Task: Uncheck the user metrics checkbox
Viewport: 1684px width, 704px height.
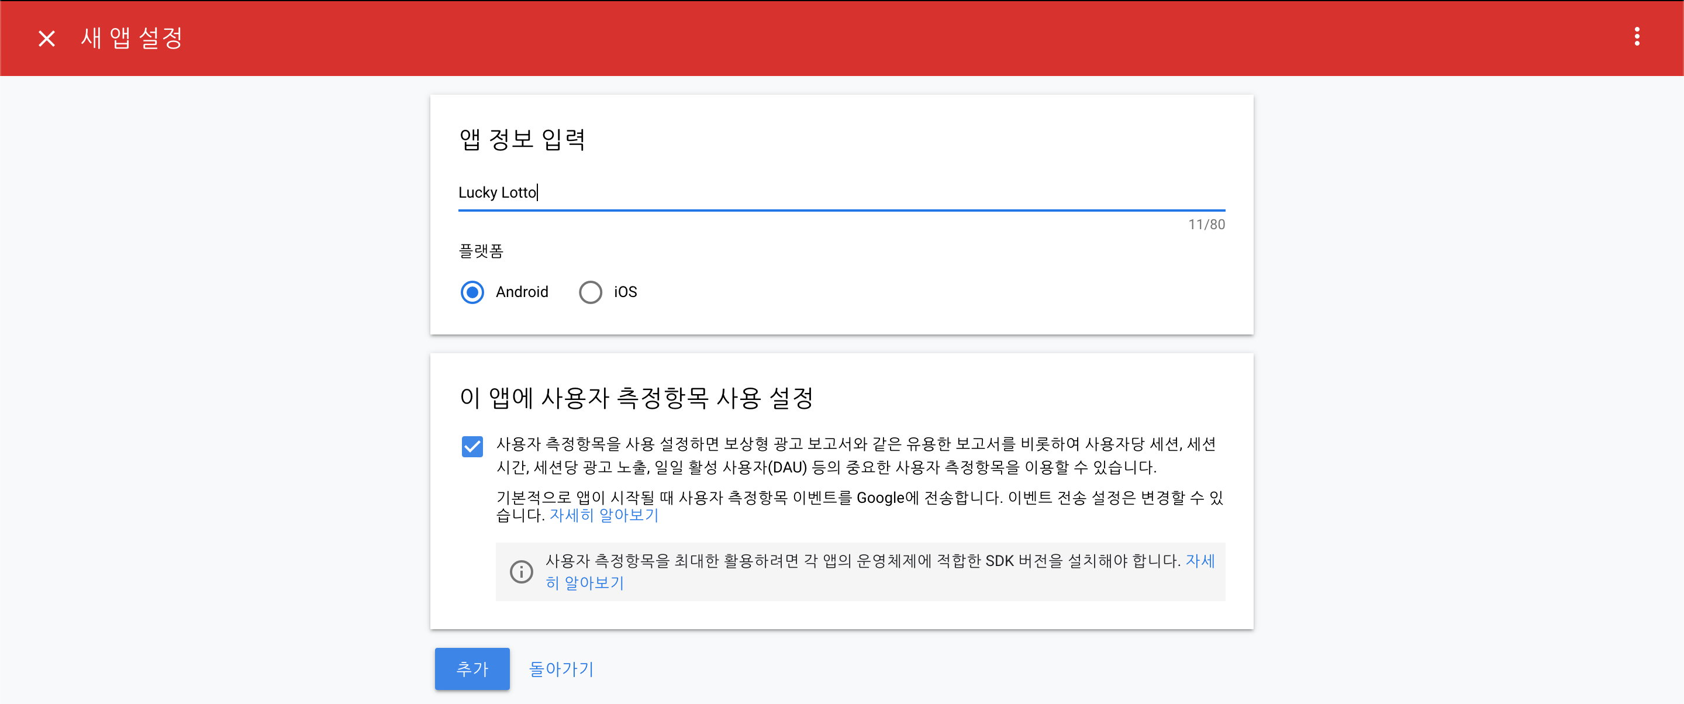Action: coord(472,447)
